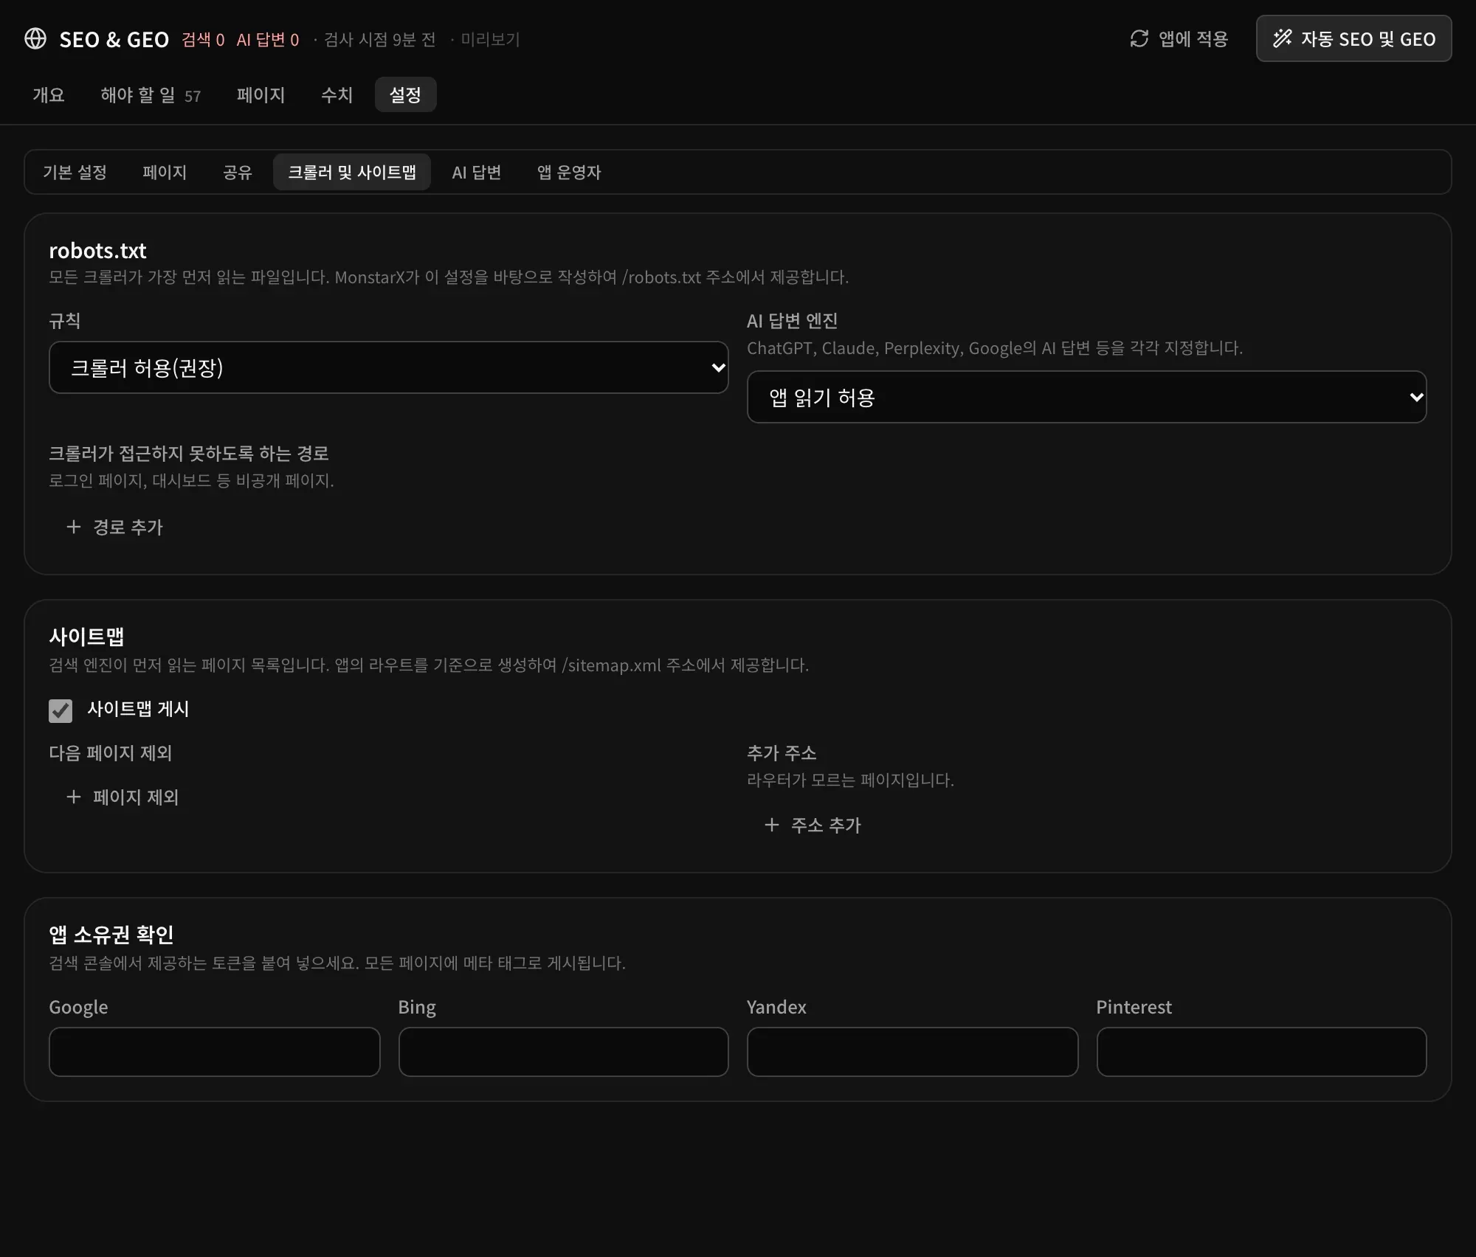Open the 해야 할 일 tab
Screen dimensions: 1476x1257
(x=151, y=95)
